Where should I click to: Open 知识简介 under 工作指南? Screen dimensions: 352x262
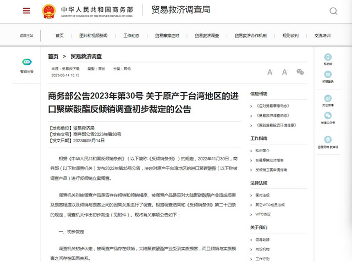pyautogui.click(x=262, y=150)
